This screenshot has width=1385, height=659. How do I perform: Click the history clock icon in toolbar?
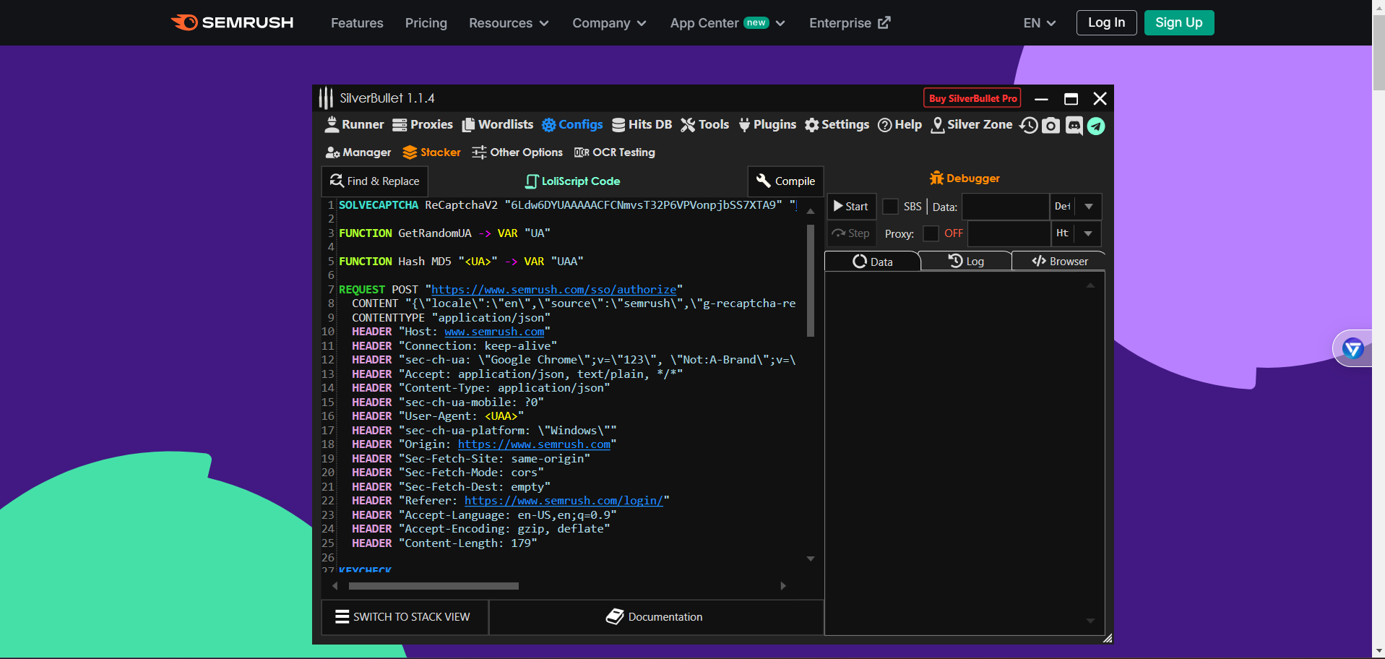tap(1028, 126)
